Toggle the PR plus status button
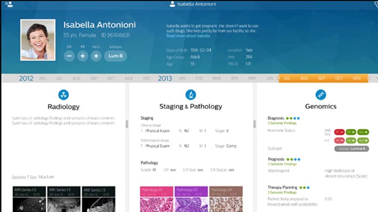 pyautogui.click(x=83, y=56)
